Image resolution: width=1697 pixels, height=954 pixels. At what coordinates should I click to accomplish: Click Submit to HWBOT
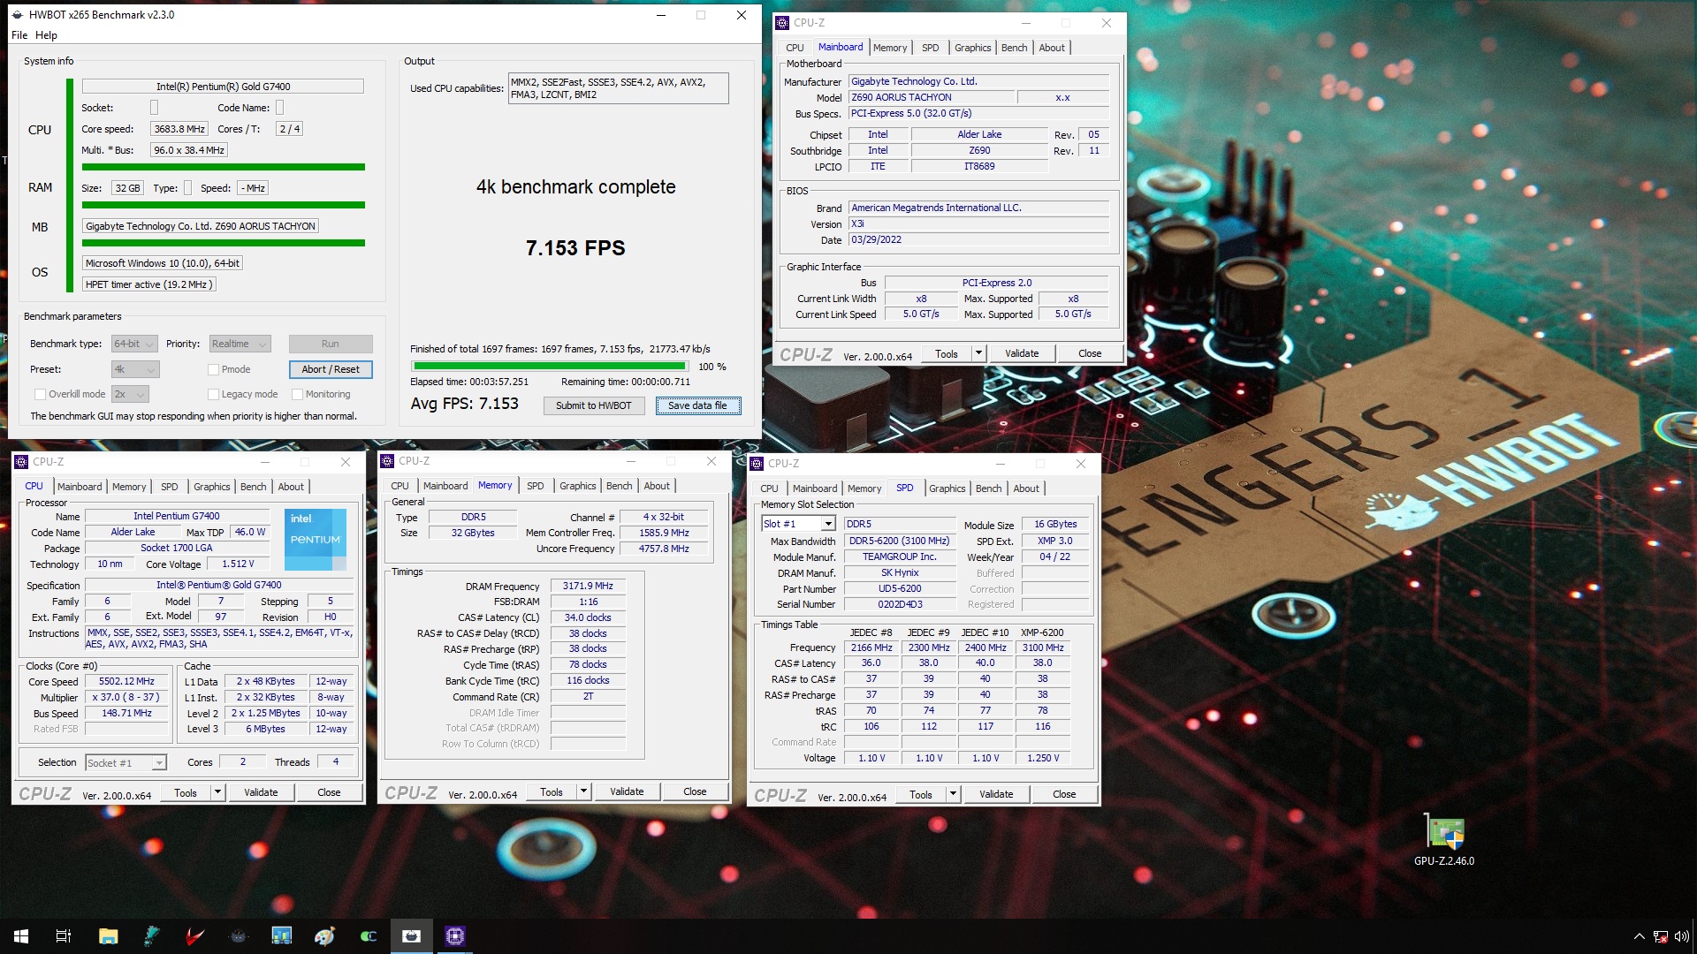593,405
